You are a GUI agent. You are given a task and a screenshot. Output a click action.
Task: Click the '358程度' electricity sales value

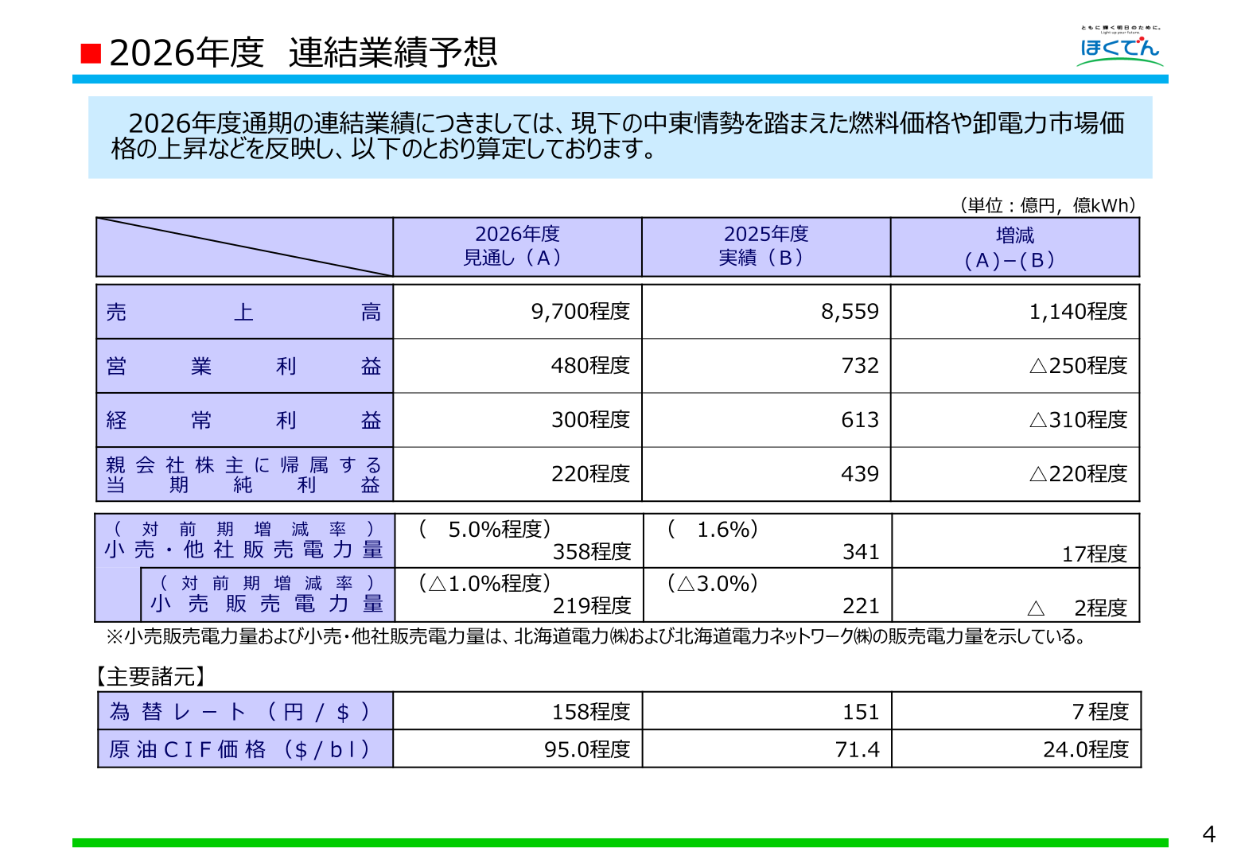[x=592, y=551]
